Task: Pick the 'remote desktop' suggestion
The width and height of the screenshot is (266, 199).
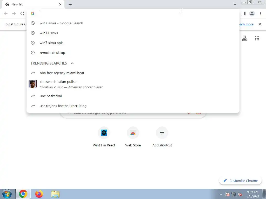Action: click(x=133, y=53)
